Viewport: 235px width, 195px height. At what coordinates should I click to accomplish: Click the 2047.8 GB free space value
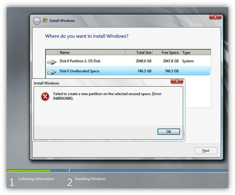[171, 61]
